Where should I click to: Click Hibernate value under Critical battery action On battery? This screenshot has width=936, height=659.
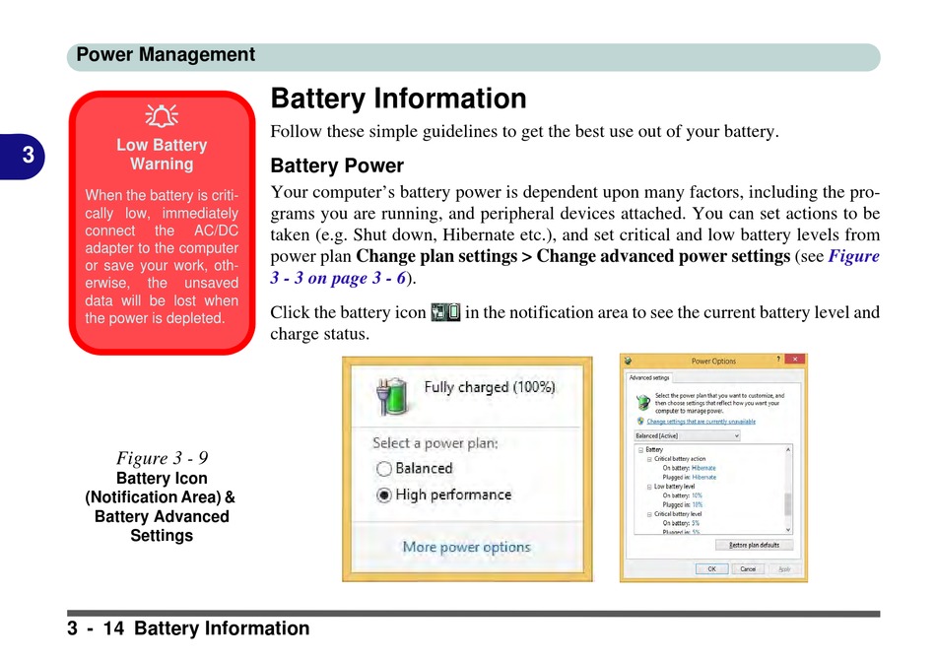pyautogui.click(x=703, y=468)
